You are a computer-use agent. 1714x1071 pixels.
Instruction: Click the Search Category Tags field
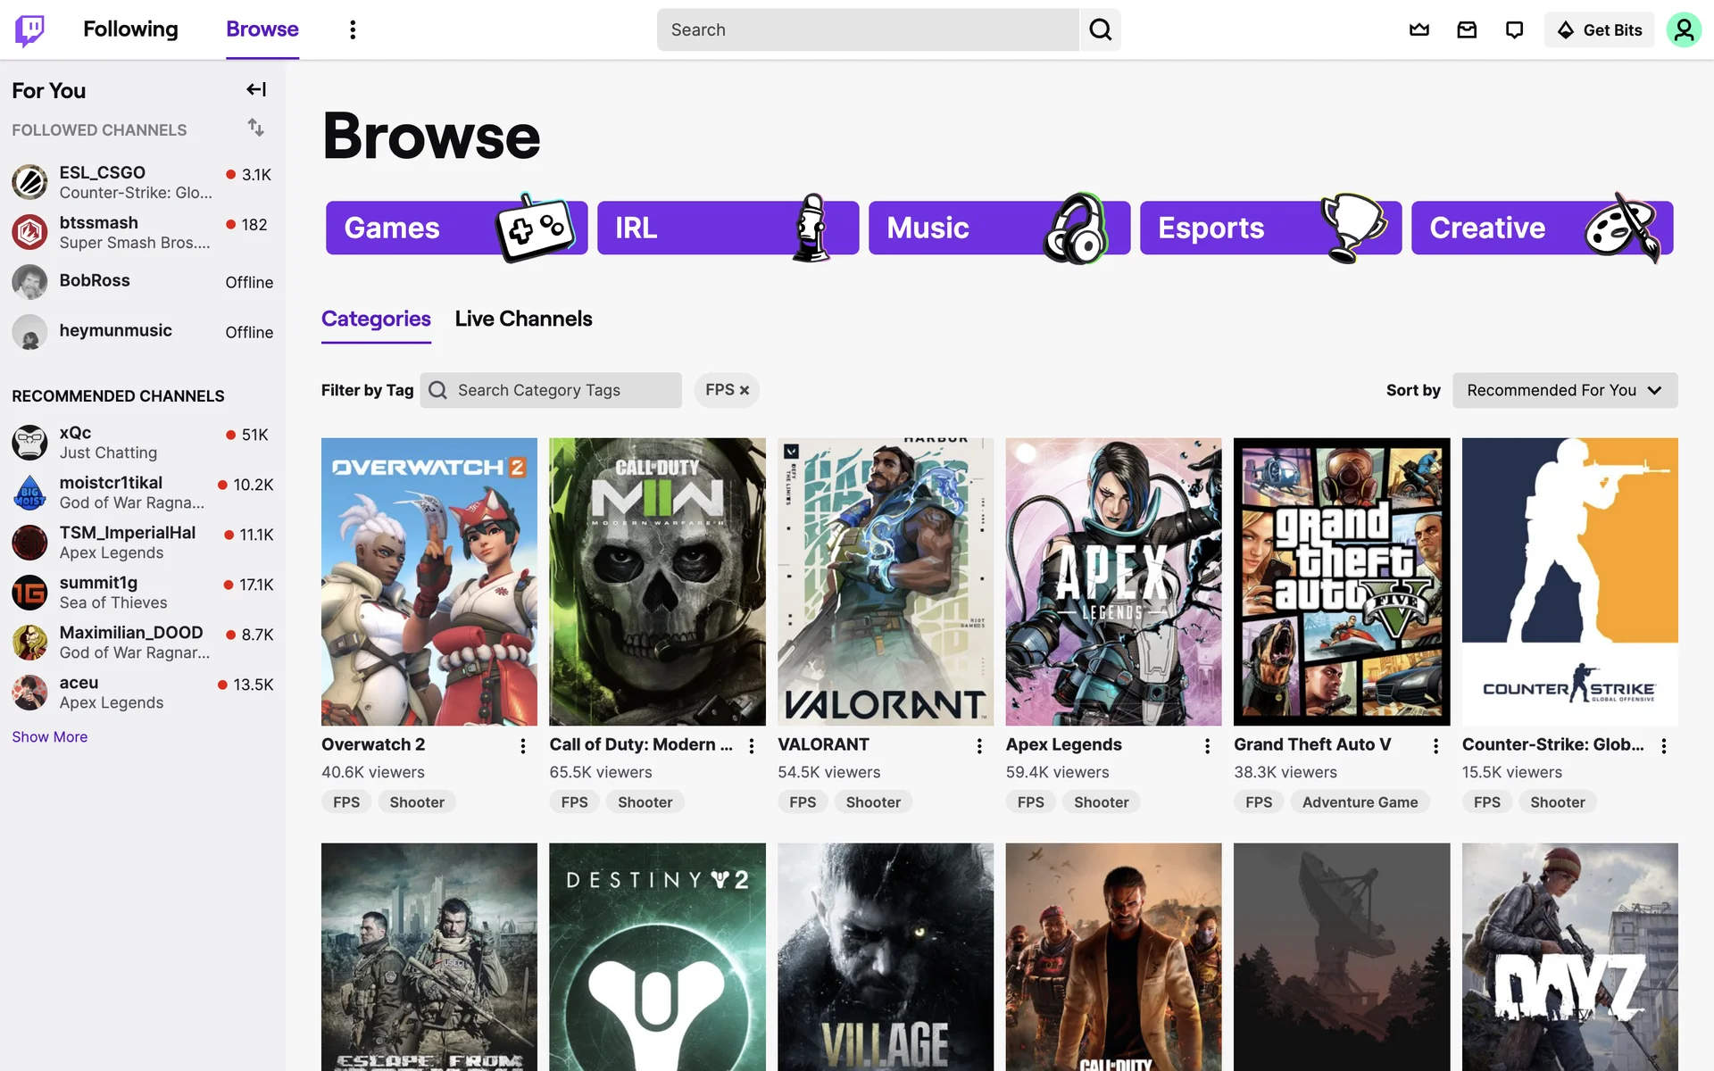coord(562,390)
